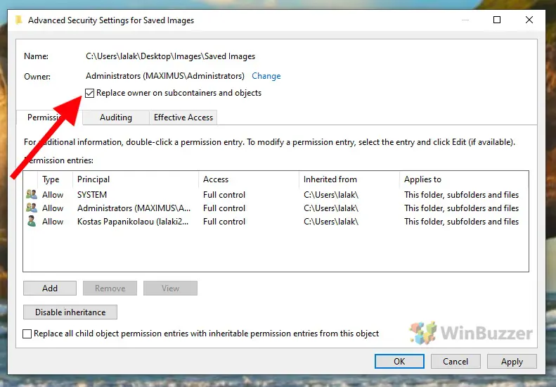Click the owner text Administrators (MAXIMUS\Administrators)
The height and width of the screenshot is (387, 556).
click(165, 76)
